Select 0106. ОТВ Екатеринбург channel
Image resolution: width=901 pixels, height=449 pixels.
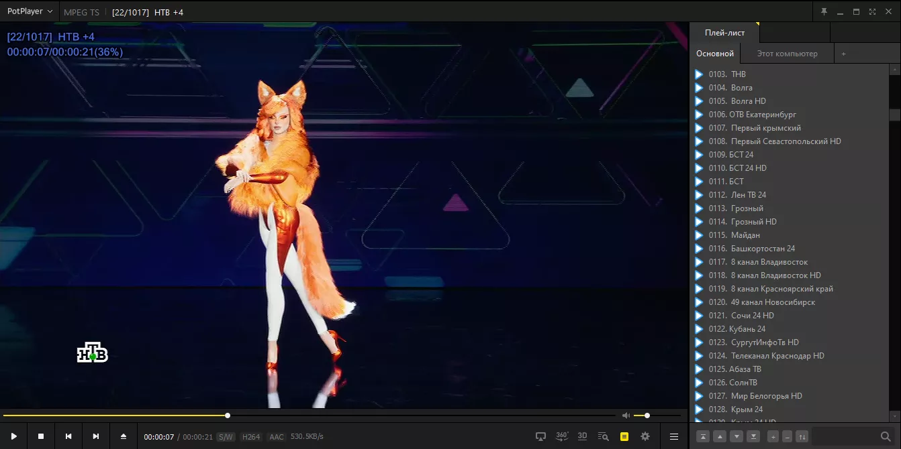tap(789, 115)
